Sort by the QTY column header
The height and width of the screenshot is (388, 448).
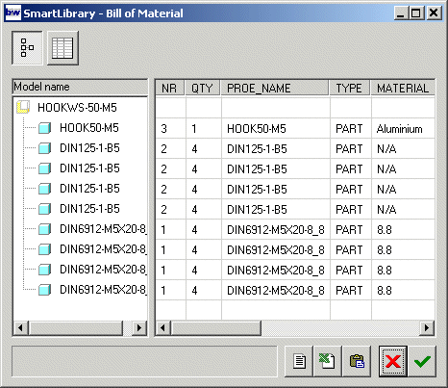[203, 88]
